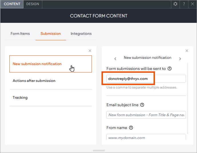Click the help question mark in header
Viewport: 197px width, 153px height.
click(184, 4)
